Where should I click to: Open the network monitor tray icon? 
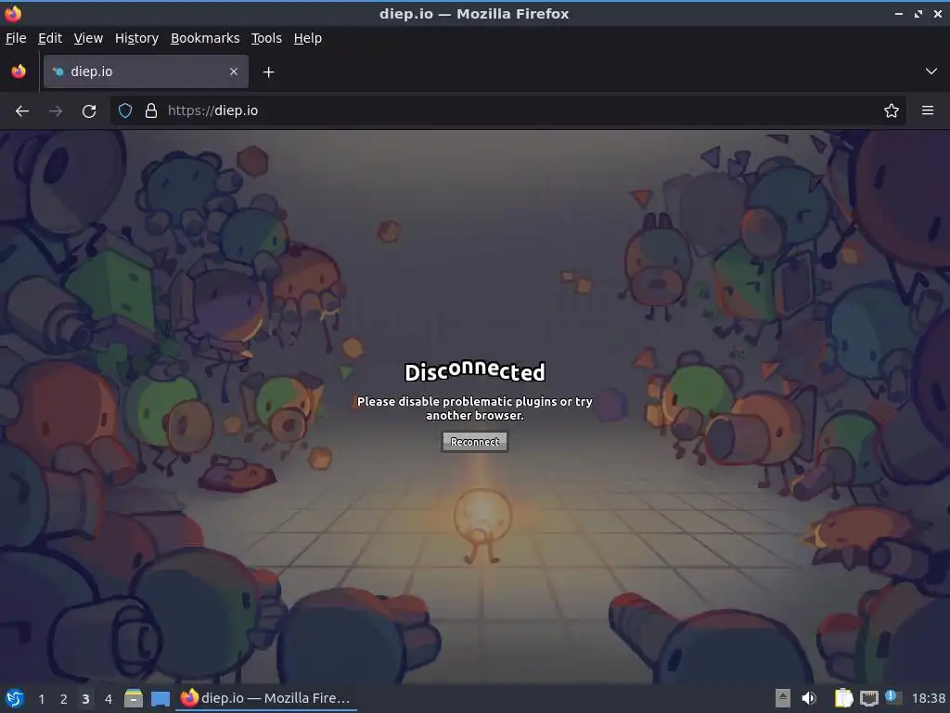(868, 698)
